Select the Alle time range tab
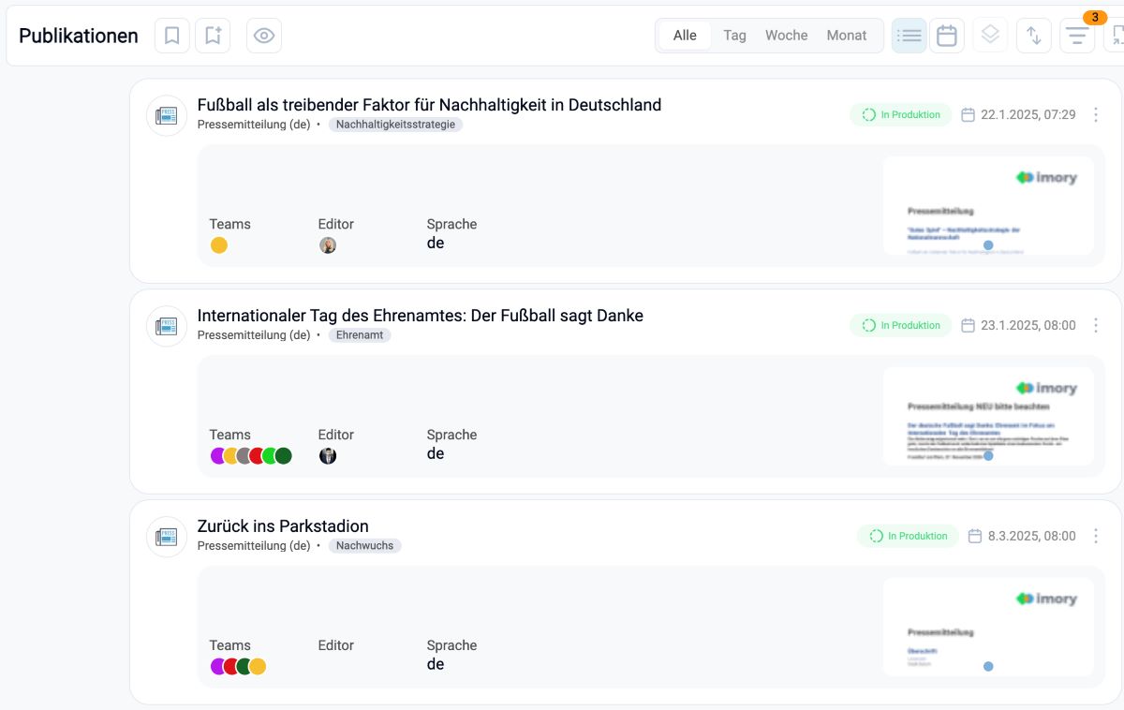This screenshot has width=1124, height=710. click(x=685, y=36)
